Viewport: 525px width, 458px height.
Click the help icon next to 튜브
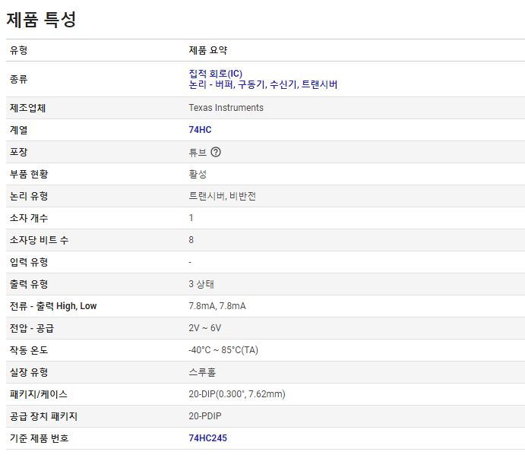(216, 152)
